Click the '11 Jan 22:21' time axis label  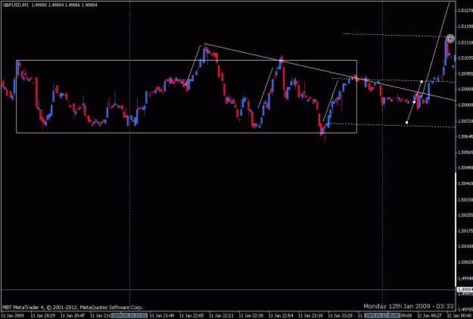click(x=221, y=316)
